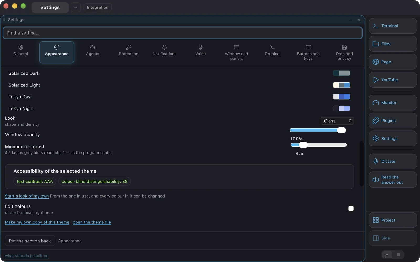Select the Tokyo Night theme name

(21, 108)
